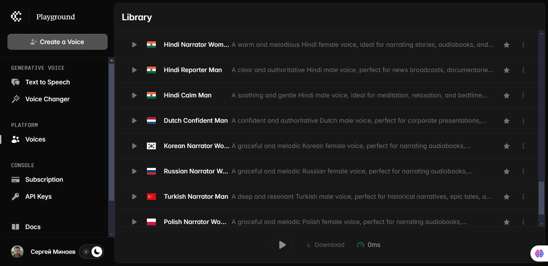Favorite the Hindi Calm Man voice star
548x266 pixels.
[507, 95]
